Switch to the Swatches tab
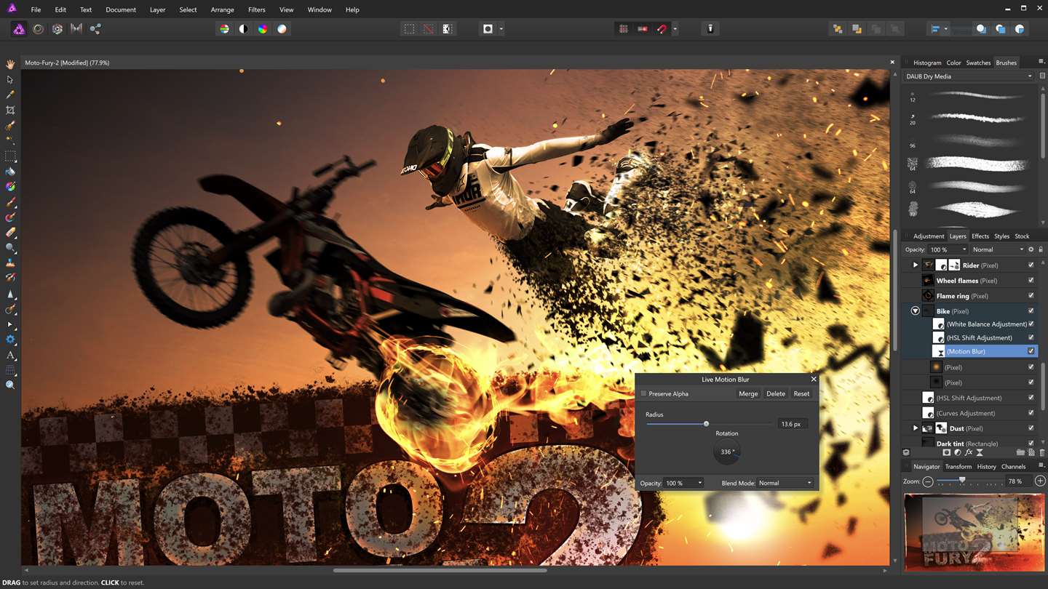Viewport: 1048px width, 589px height. [978, 63]
